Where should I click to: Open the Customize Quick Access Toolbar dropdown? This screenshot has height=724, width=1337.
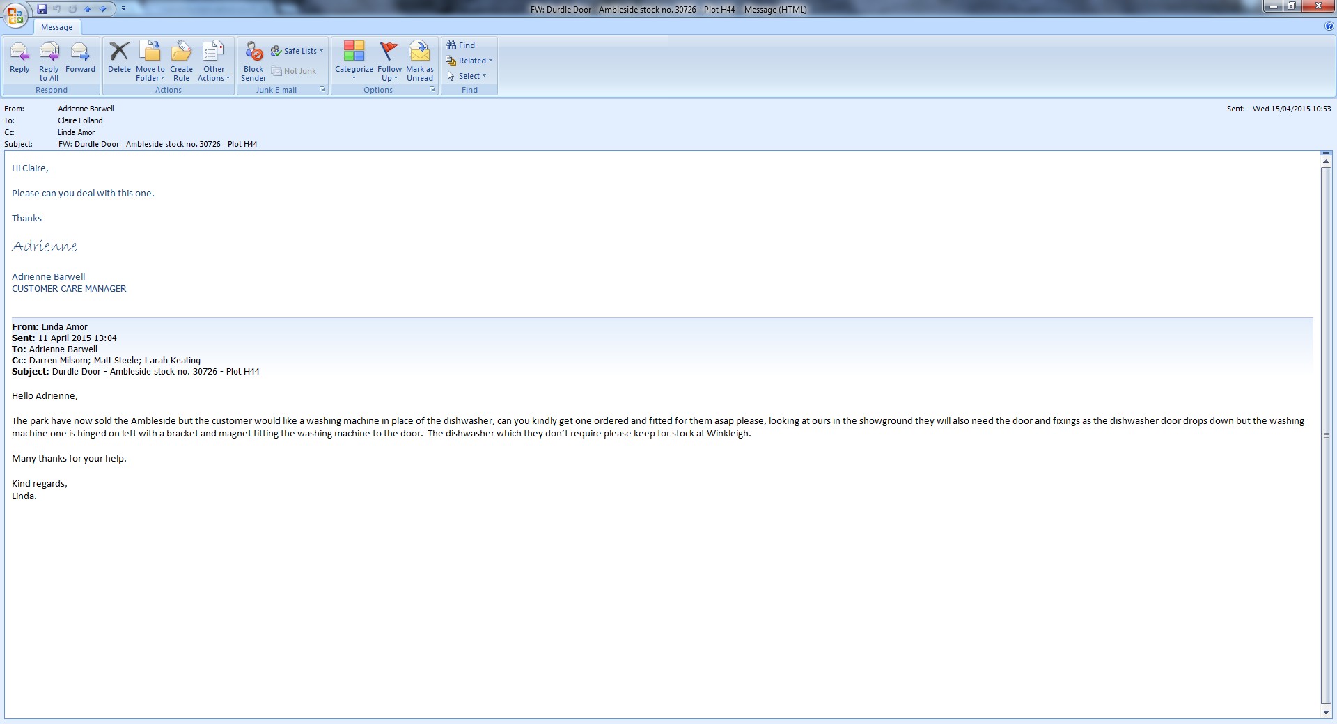point(123,9)
